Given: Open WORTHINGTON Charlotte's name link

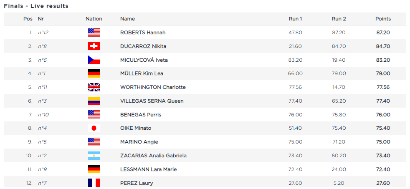Looking at the screenshot, I should 153,87.
